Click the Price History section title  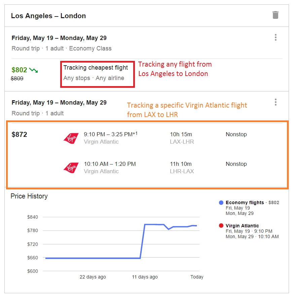[x=29, y=196]
